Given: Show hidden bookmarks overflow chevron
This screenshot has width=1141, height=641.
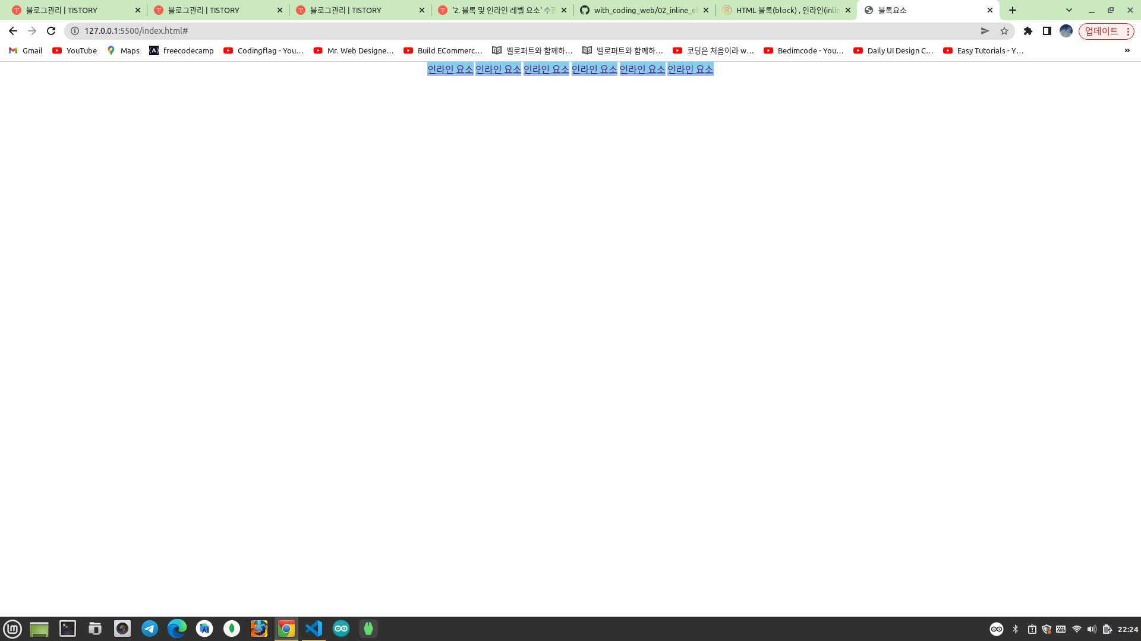Looking at the screenshot, I should pos(1127,50).
